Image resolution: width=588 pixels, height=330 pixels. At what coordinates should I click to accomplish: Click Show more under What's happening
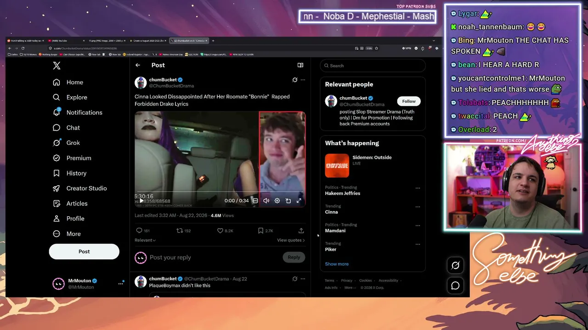337,264
